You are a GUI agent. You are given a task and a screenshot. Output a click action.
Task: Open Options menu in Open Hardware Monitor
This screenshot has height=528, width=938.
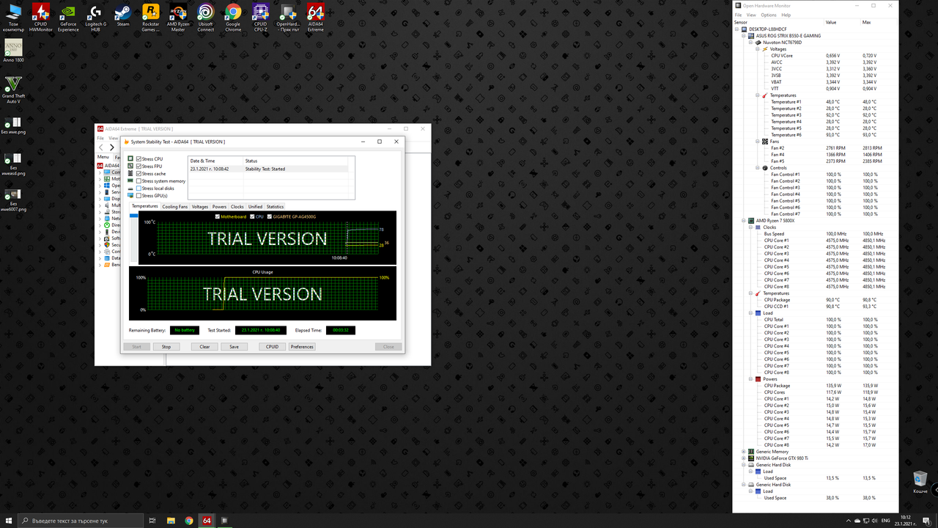(x=768, y=15)
